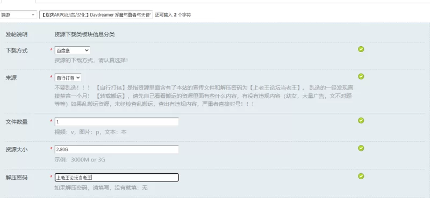Viewport: 430px width, 198px height.
Task: Click the hint 资源的下载方式，请认真选择！
Action: point(91,60)
